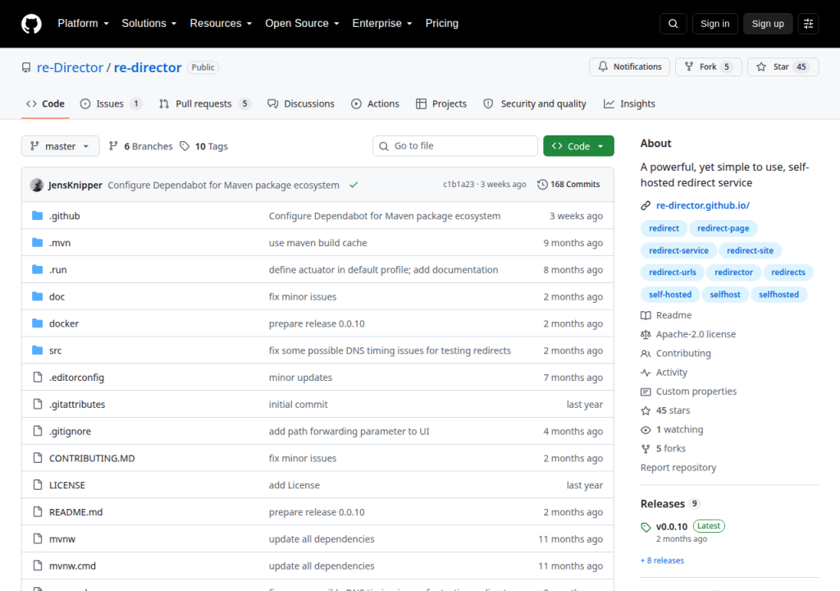The width and height of the screenshot is (840, 591).
Task: Click the Fork button
Action: 708,66
